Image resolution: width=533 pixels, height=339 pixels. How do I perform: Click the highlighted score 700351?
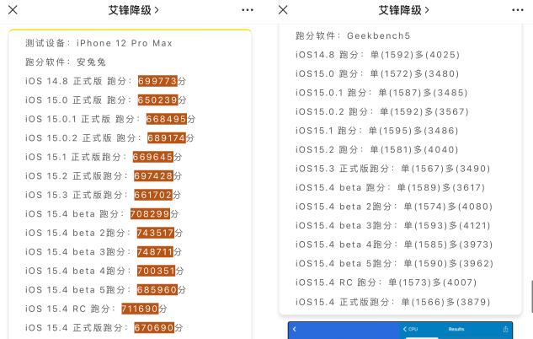coord(157,271)
